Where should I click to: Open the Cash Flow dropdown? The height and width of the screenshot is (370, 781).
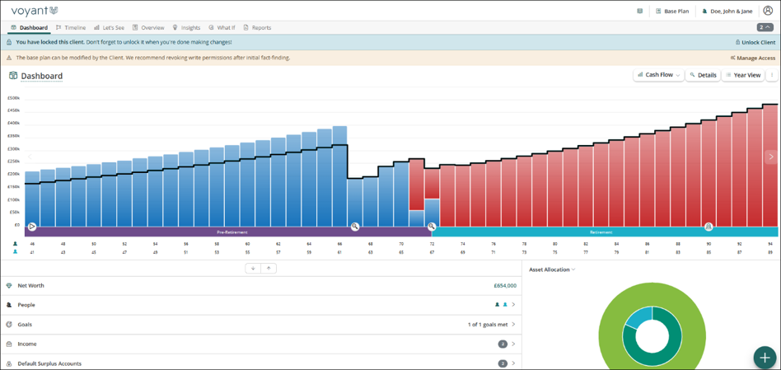[x=658, y=75]
